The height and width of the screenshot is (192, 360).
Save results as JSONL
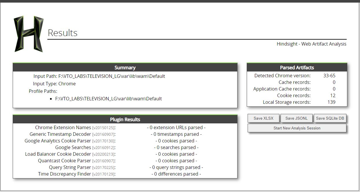[x=296, y=118]
